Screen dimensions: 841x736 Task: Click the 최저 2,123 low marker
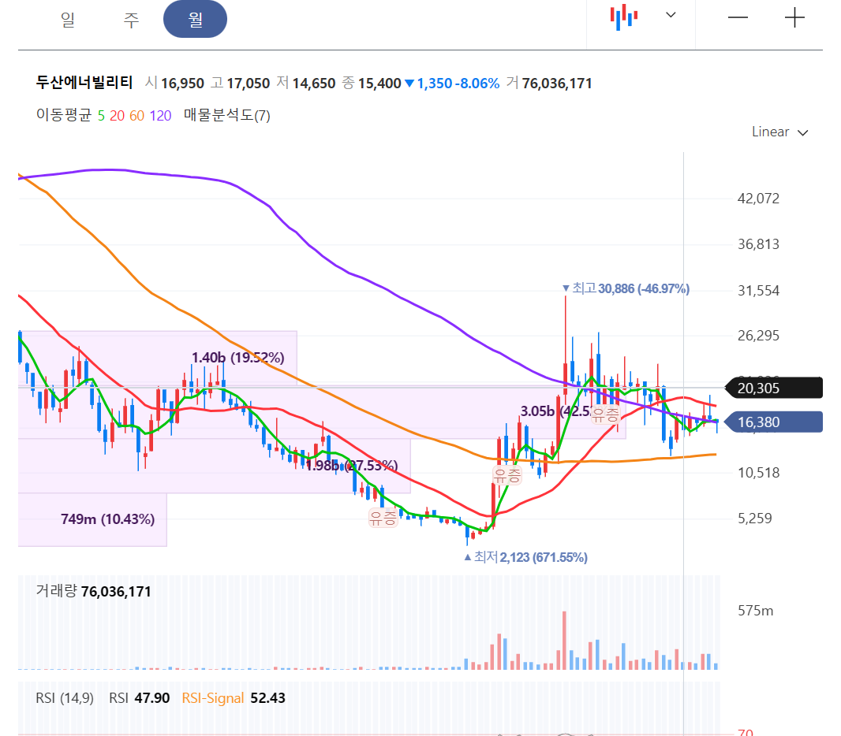[x=525, y=558]
